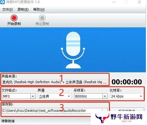Image resolution: width=147 pixels, height=125 pixels.
Task: Open the 帮助(H) menu
Action: (x=39, y=10)
